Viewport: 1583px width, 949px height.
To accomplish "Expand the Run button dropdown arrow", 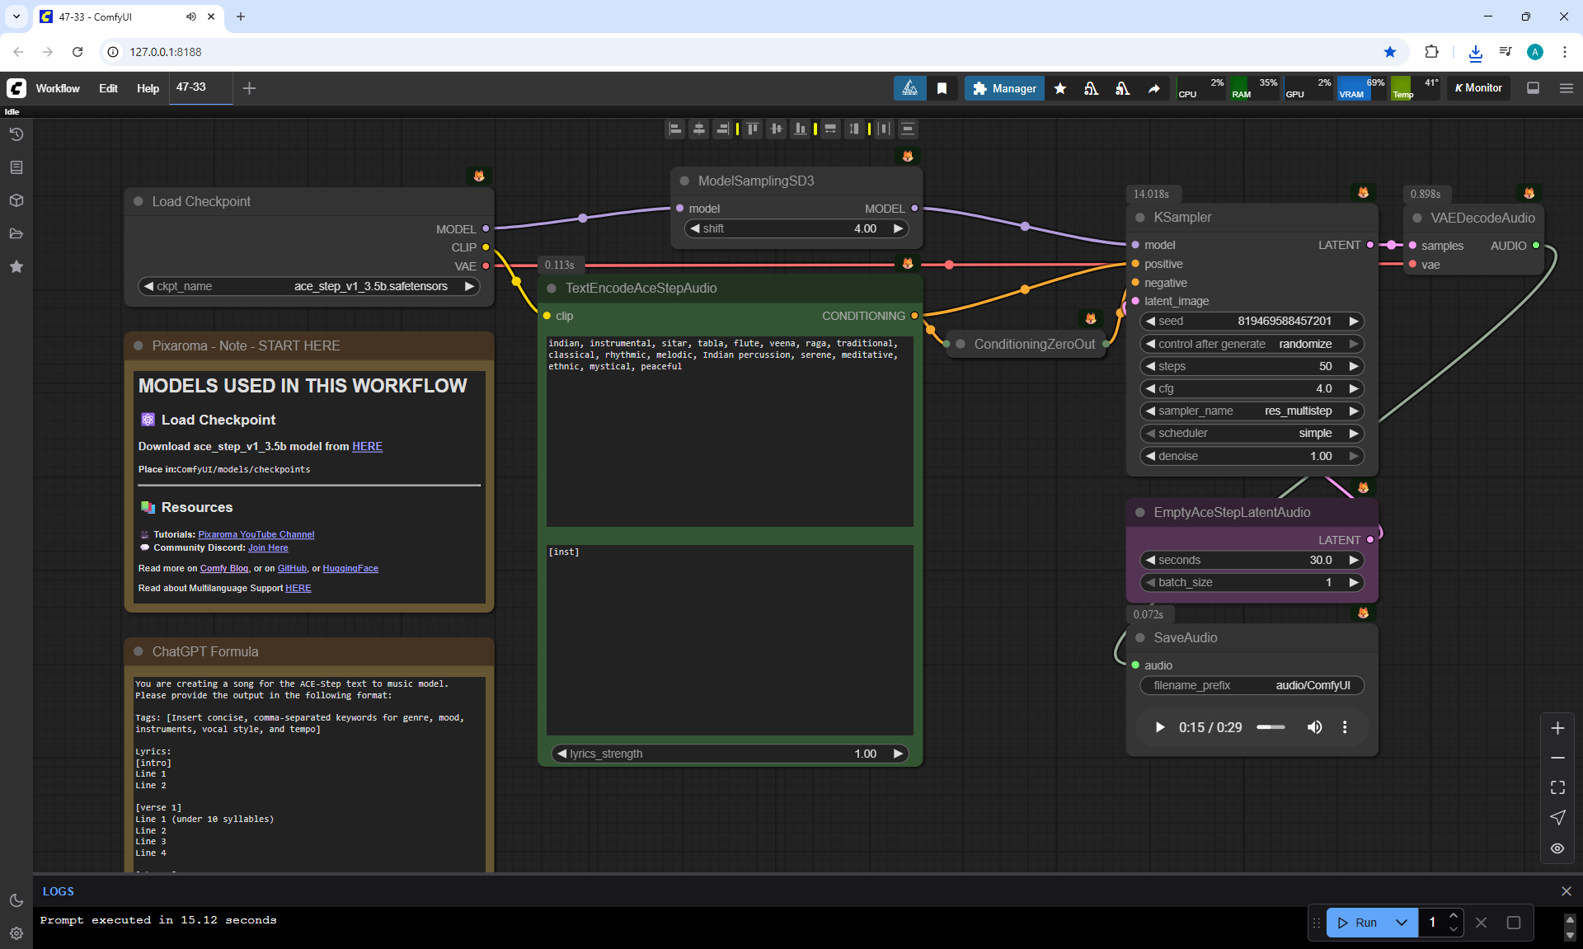I will coord(1401,923).
